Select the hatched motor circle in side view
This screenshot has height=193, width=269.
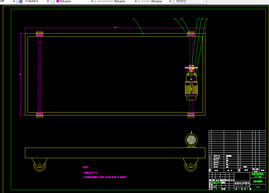pyautogui.click(x=191, y=140)
